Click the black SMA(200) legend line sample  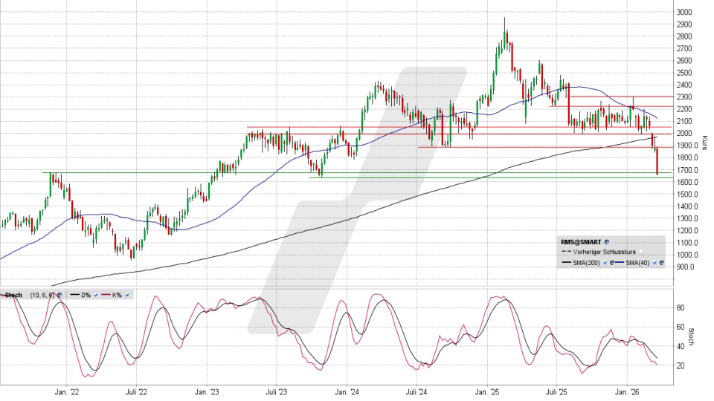pos(566,263)
